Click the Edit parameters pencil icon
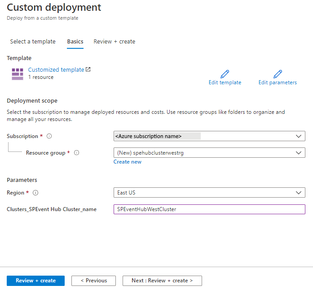The width and height of the screenshot is (313, 294). coord(278,74)
